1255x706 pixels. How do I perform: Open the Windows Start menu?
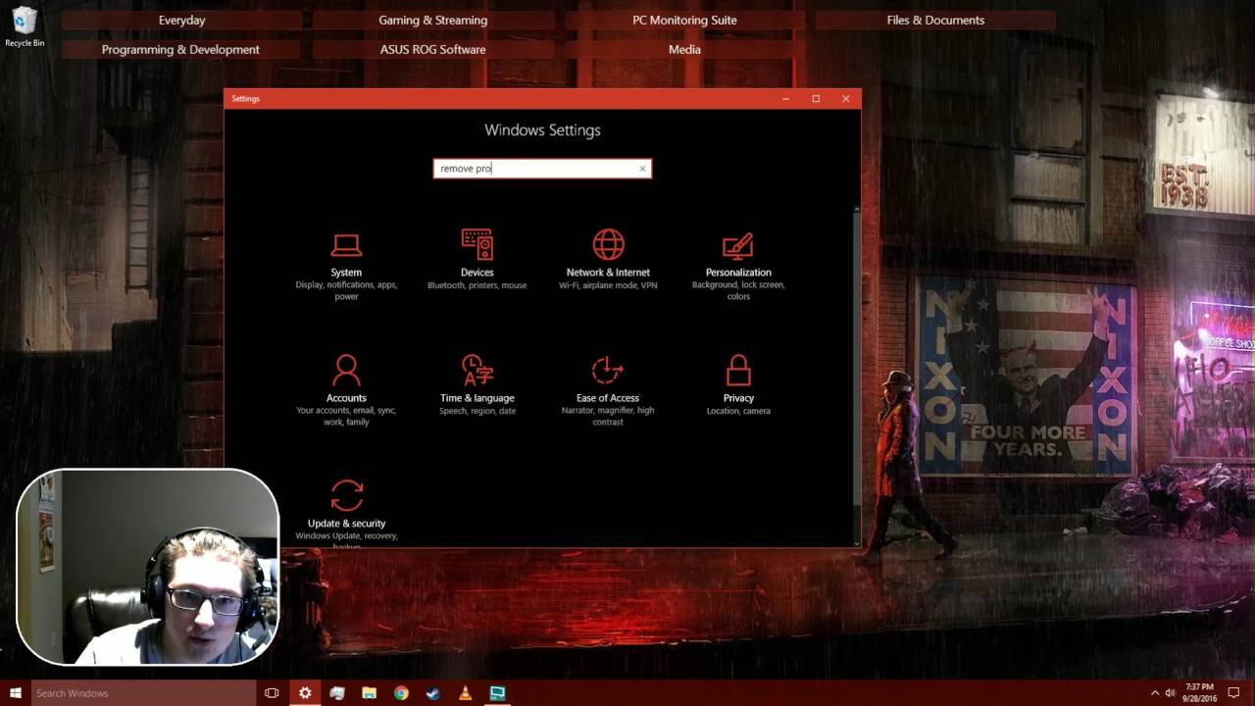point(15,693)
